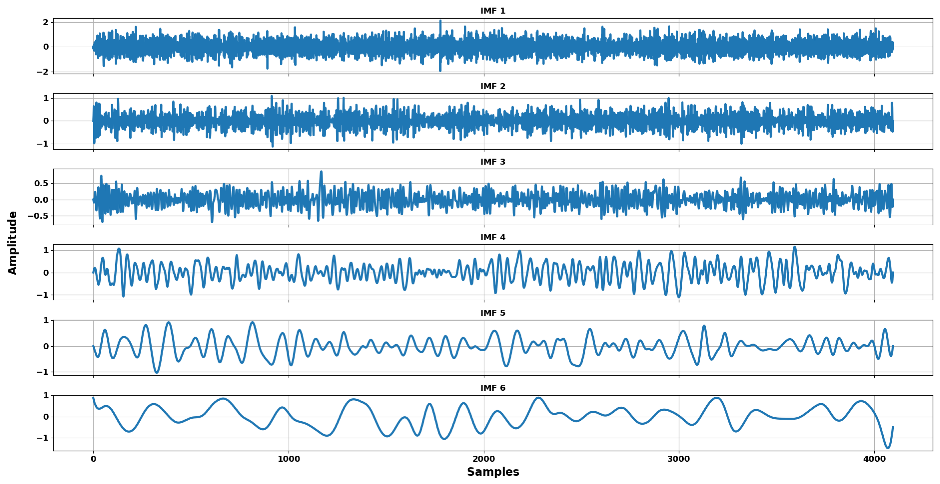Click the highest peak in the IMF 3 plot
The width and height of the screenshot is (940, 484).
(x=321, y=172)
